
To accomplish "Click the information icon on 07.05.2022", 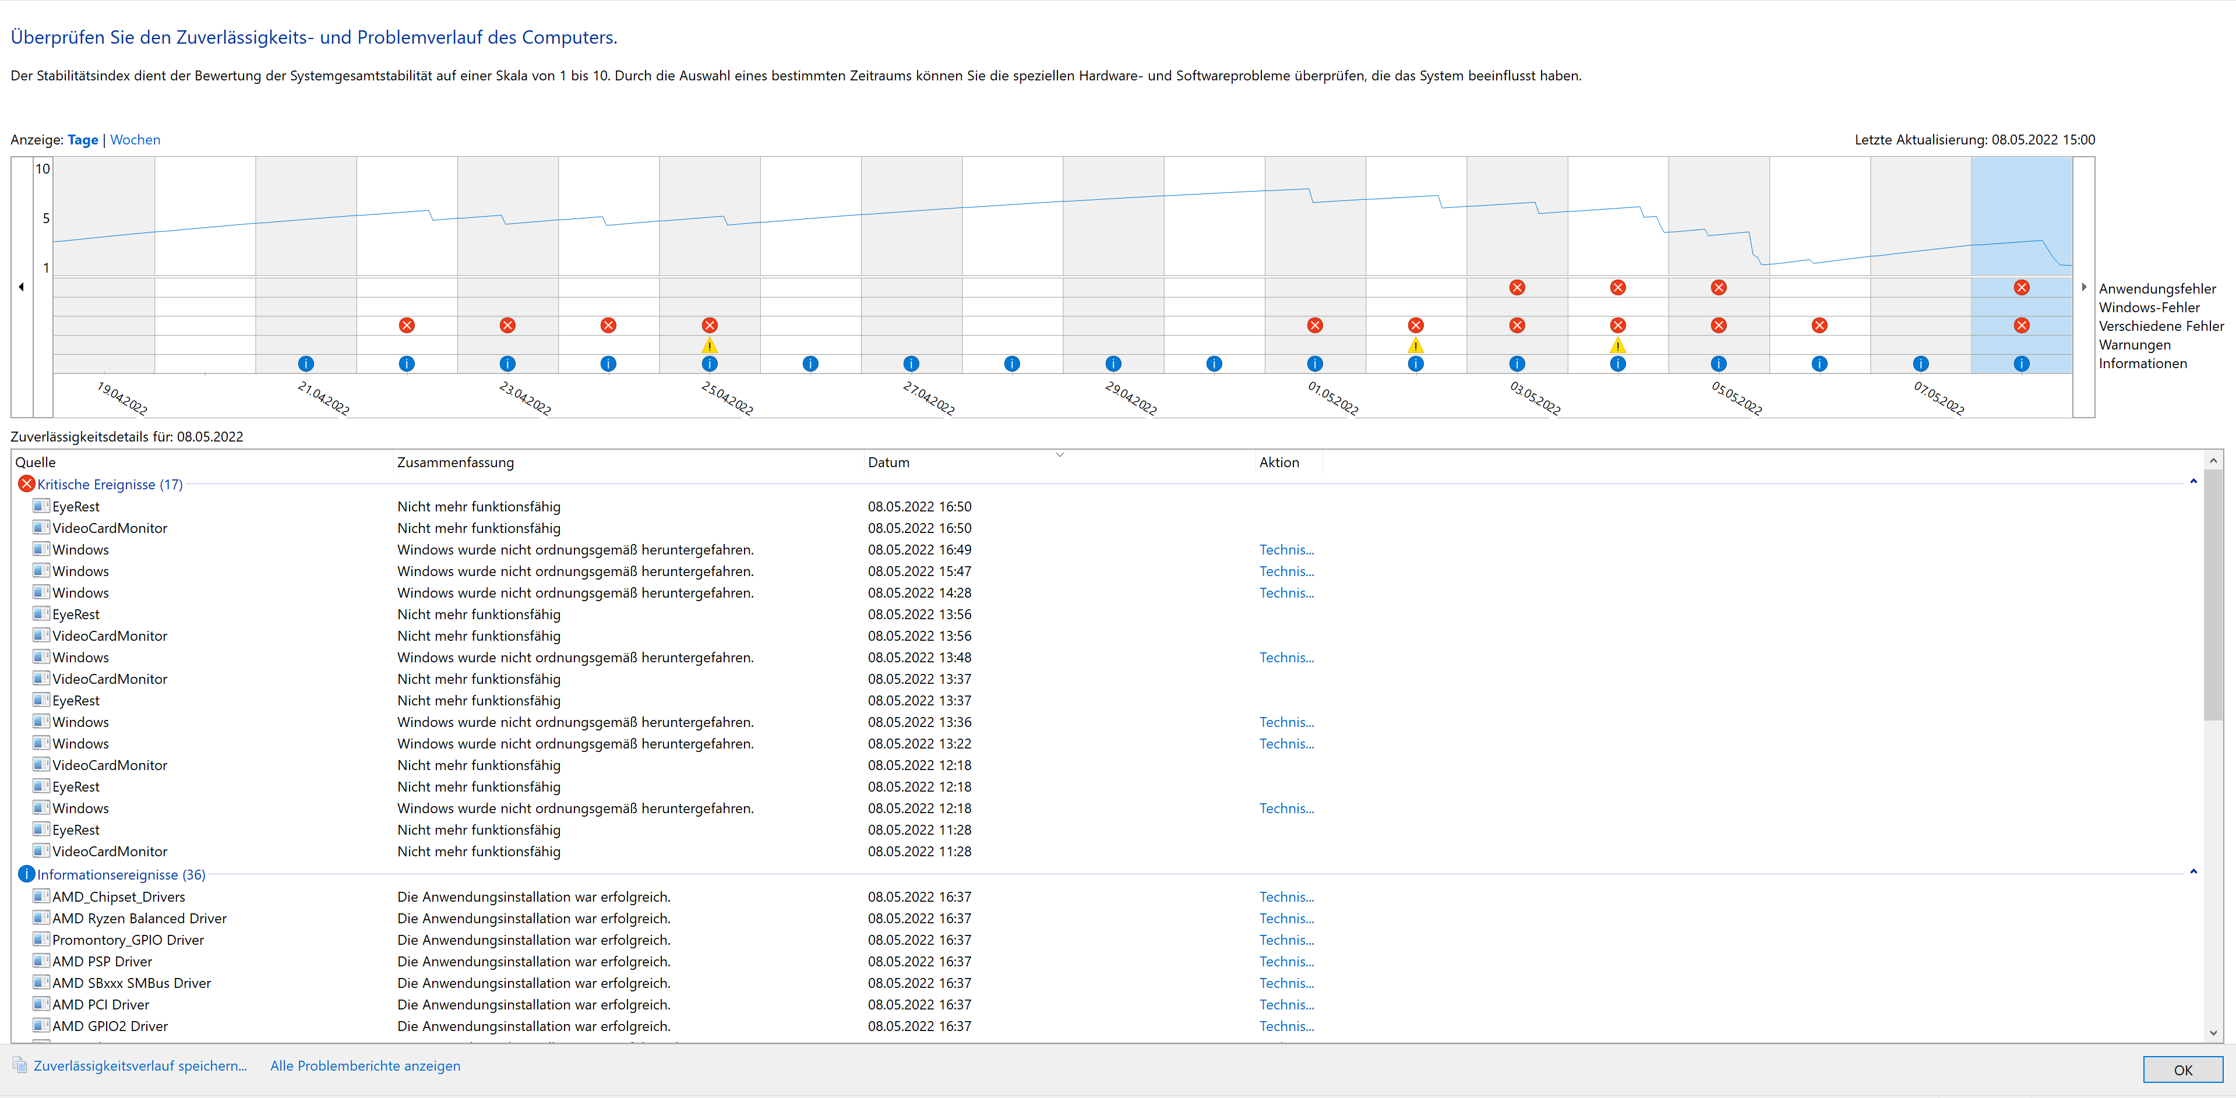I will coord(1921,363).
